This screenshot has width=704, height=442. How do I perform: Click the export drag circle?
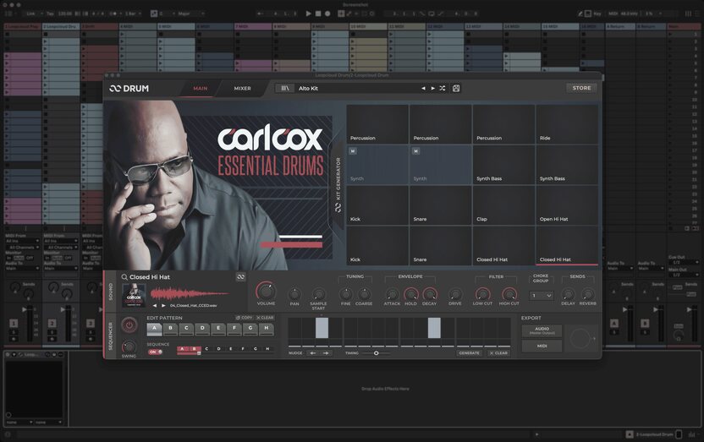point(580,338)
